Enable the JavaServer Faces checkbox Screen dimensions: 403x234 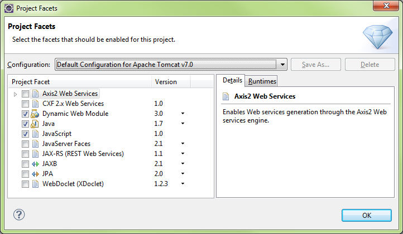[25, 144]
